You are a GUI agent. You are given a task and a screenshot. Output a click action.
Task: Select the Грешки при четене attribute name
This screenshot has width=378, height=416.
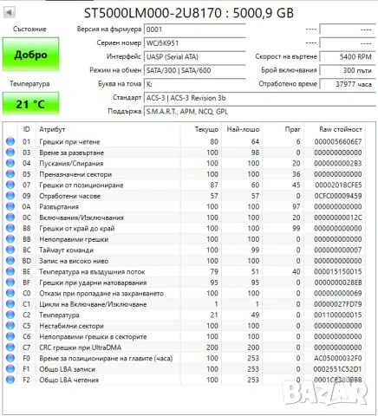click(69, 142)
